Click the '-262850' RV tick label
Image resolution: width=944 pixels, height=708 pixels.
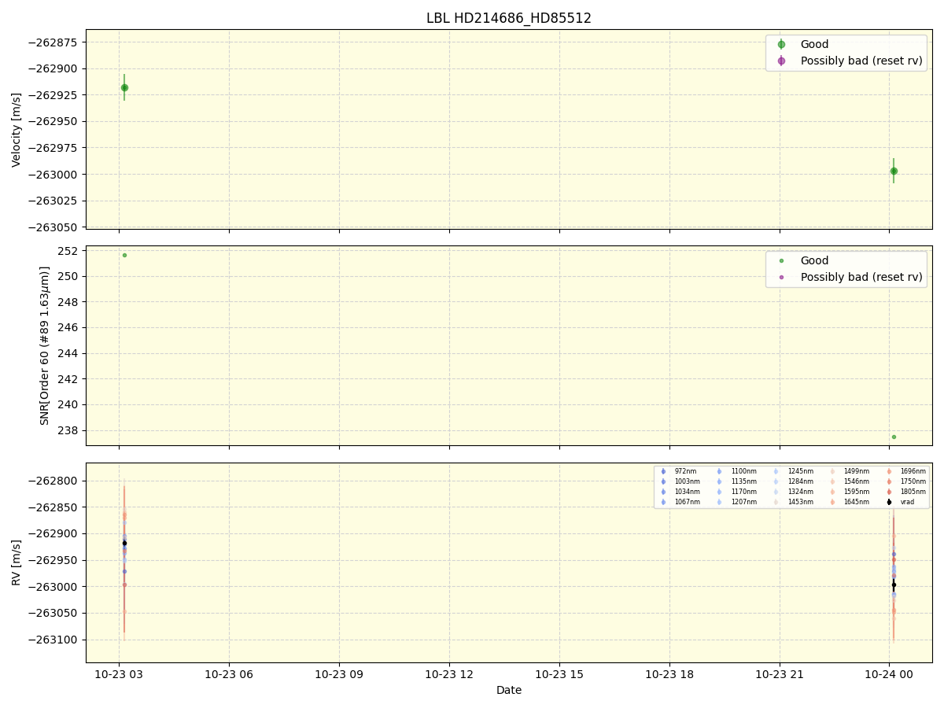tap(53, 507)
